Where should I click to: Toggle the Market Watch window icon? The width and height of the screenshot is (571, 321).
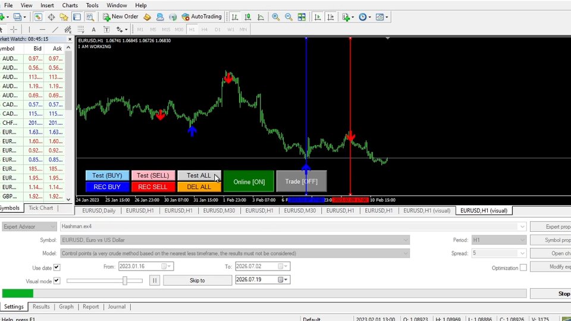click(38, 17)
